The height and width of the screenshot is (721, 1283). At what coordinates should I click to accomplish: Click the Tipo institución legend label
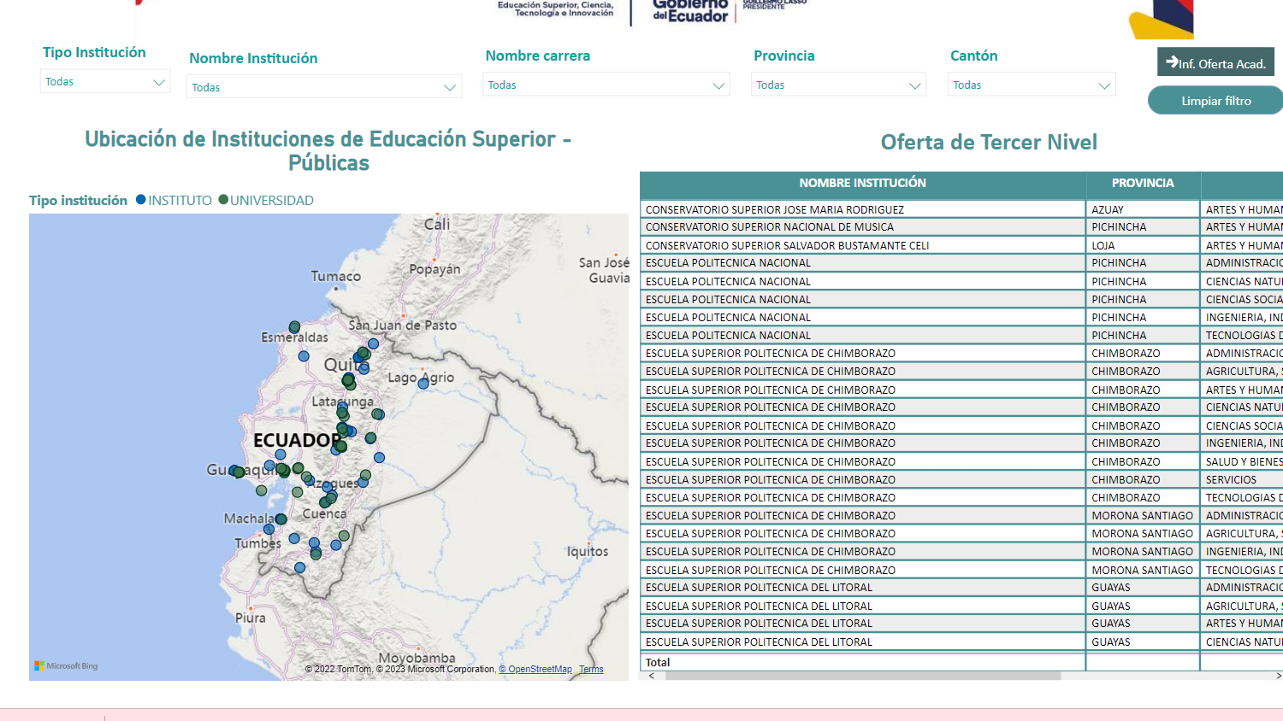pos(78,200)
